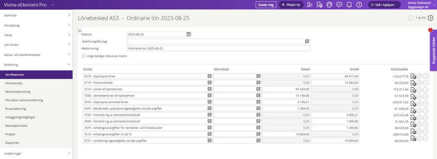Open account lookup for 2910 Upplupna löner
437x159 pixels.
coord(210,76)
